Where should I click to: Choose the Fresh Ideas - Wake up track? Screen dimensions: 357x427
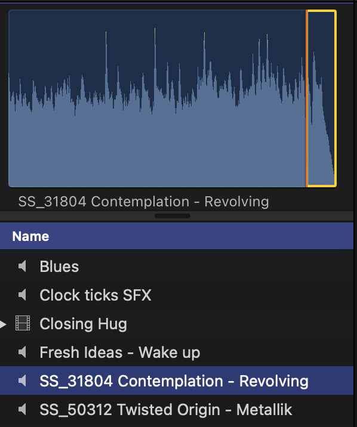tap(177, 352)
